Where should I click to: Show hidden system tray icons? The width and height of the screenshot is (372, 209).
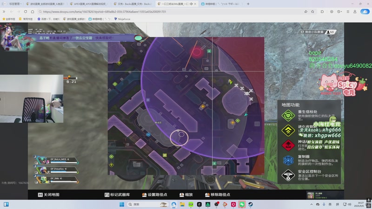(311, 204)
